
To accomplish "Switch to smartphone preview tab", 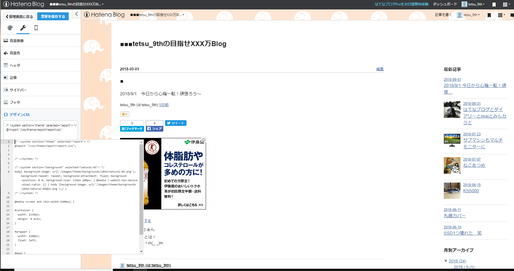I will click(36, 28).
